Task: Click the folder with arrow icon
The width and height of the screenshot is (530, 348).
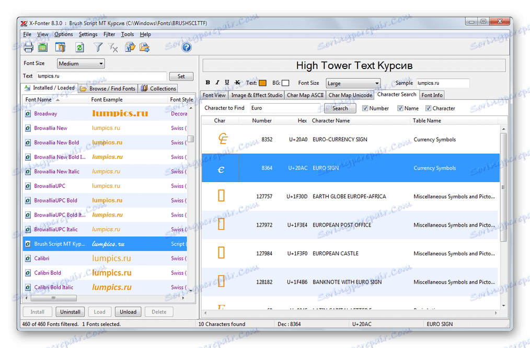Action: pyautogui.click(x=144, y=47)
